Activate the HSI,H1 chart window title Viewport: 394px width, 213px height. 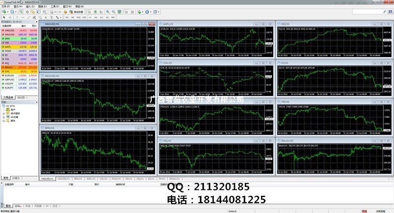[167, 141]
